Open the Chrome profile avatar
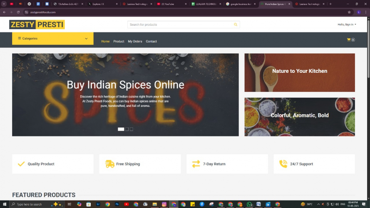 (x=359, y=12)
